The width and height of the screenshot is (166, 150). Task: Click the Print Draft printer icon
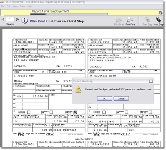pos(119,20)
